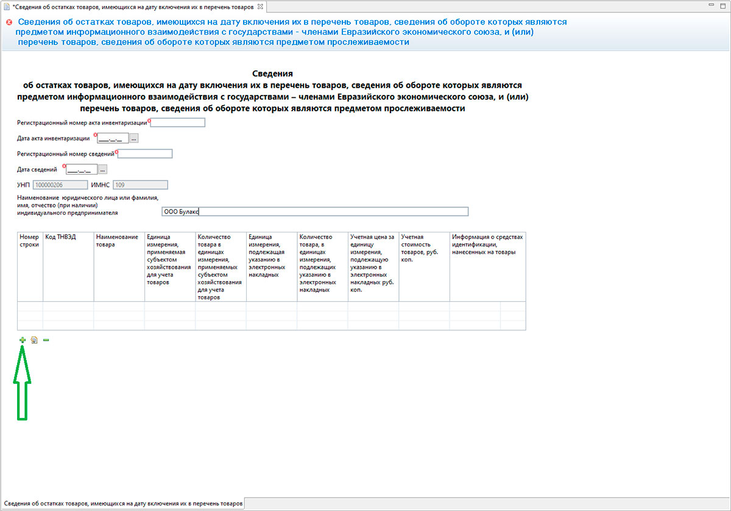Select the editor title tab marked with an asterisk
Image resolution: width=731 pixels, height=511 pixels.
[133, 6]
